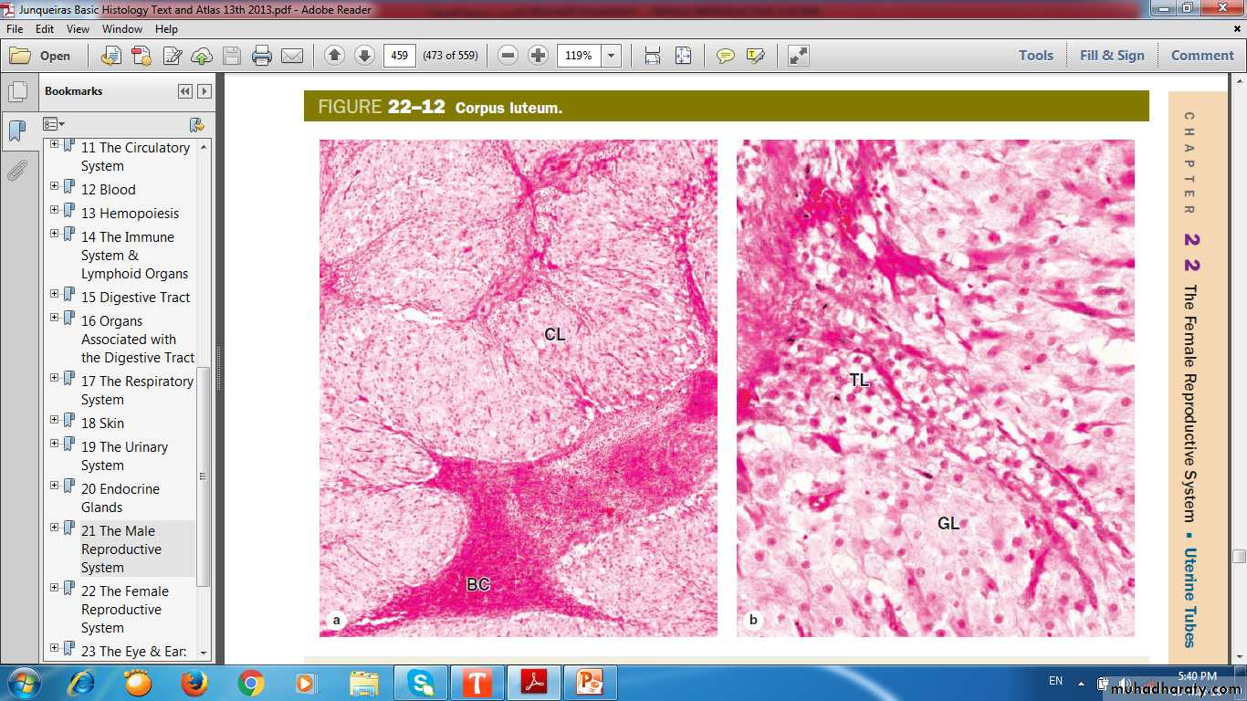Open the Attachments paperclip panel

(17, 171)
